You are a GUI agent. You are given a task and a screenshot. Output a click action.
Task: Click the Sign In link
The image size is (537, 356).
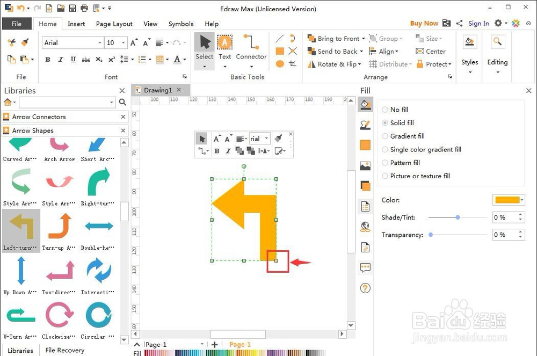478,23
